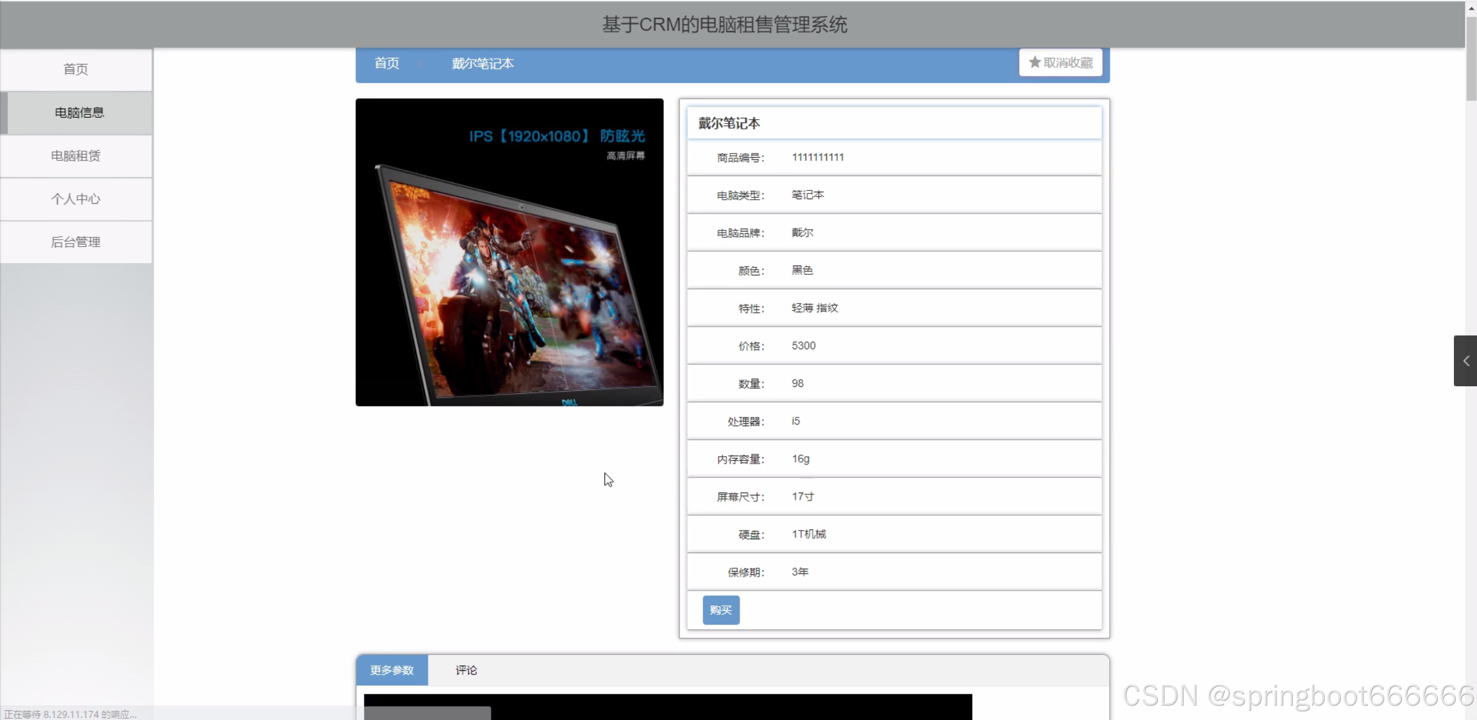1477x720 pixels.
Task: Open 后台管理 sidebar item
Action: coord(76,242)
